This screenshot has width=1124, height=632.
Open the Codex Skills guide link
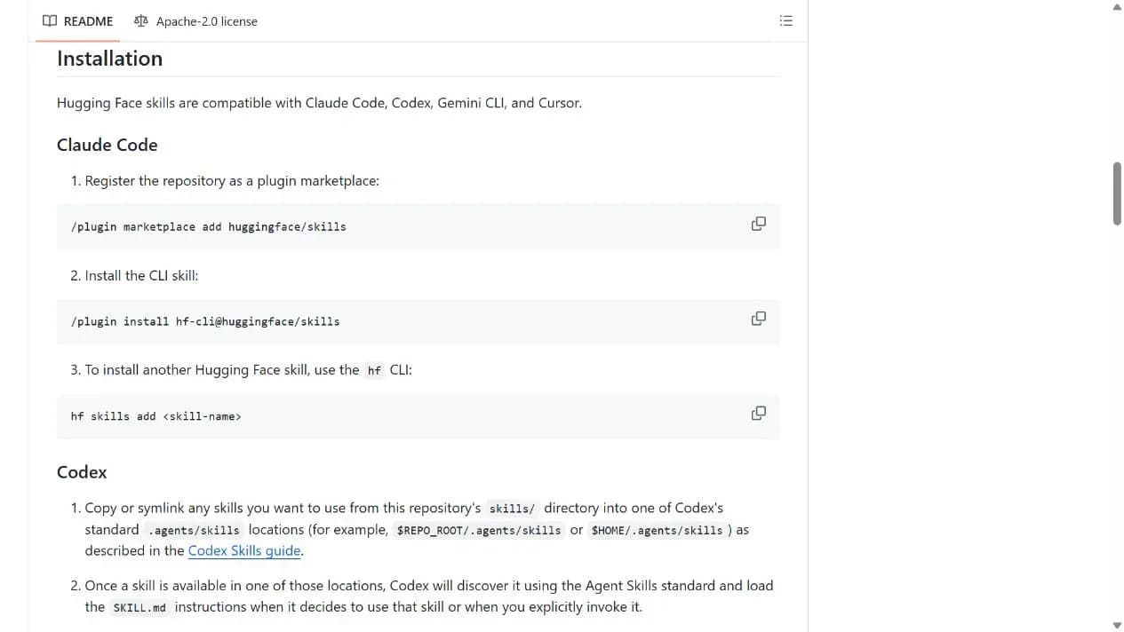[x=244, y=550]
